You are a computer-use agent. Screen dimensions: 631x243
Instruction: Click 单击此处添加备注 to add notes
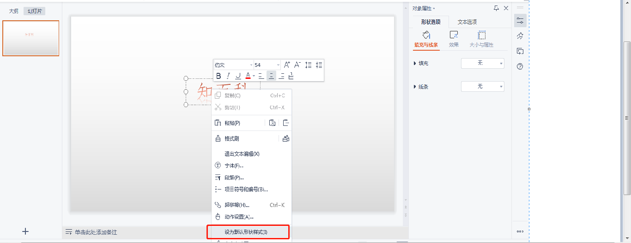tap(96, 232)
